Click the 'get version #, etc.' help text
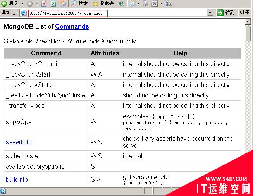The image size is (253, 196). coord(146,177)
